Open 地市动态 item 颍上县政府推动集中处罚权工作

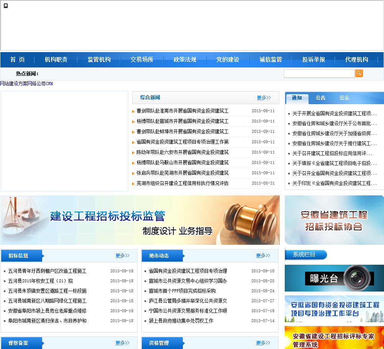click(181, 321)
